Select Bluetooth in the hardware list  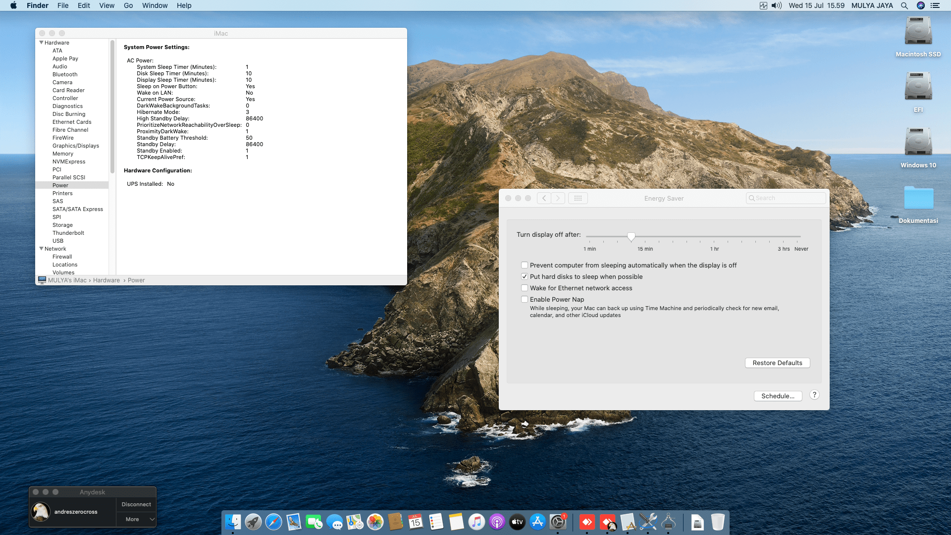pos(65,74)
